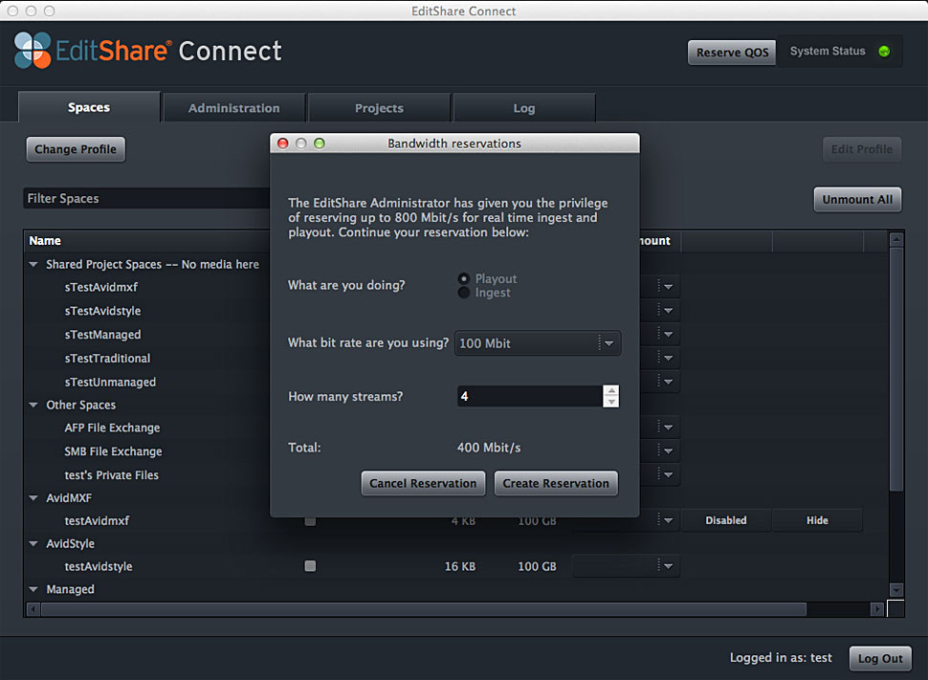The width and height of the screenshot is (928, 680).
Task: Collapse the AvidMXF group
Action: click(33, 498)
